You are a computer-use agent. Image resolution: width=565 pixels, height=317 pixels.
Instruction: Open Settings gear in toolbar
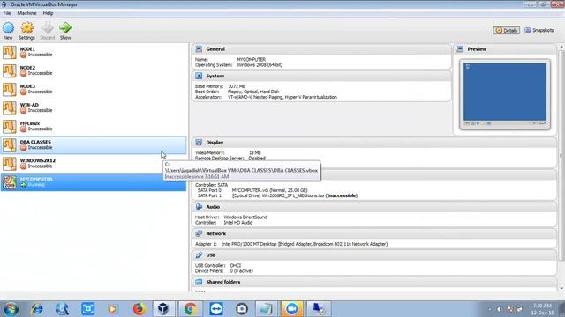[x=26, y=28]
